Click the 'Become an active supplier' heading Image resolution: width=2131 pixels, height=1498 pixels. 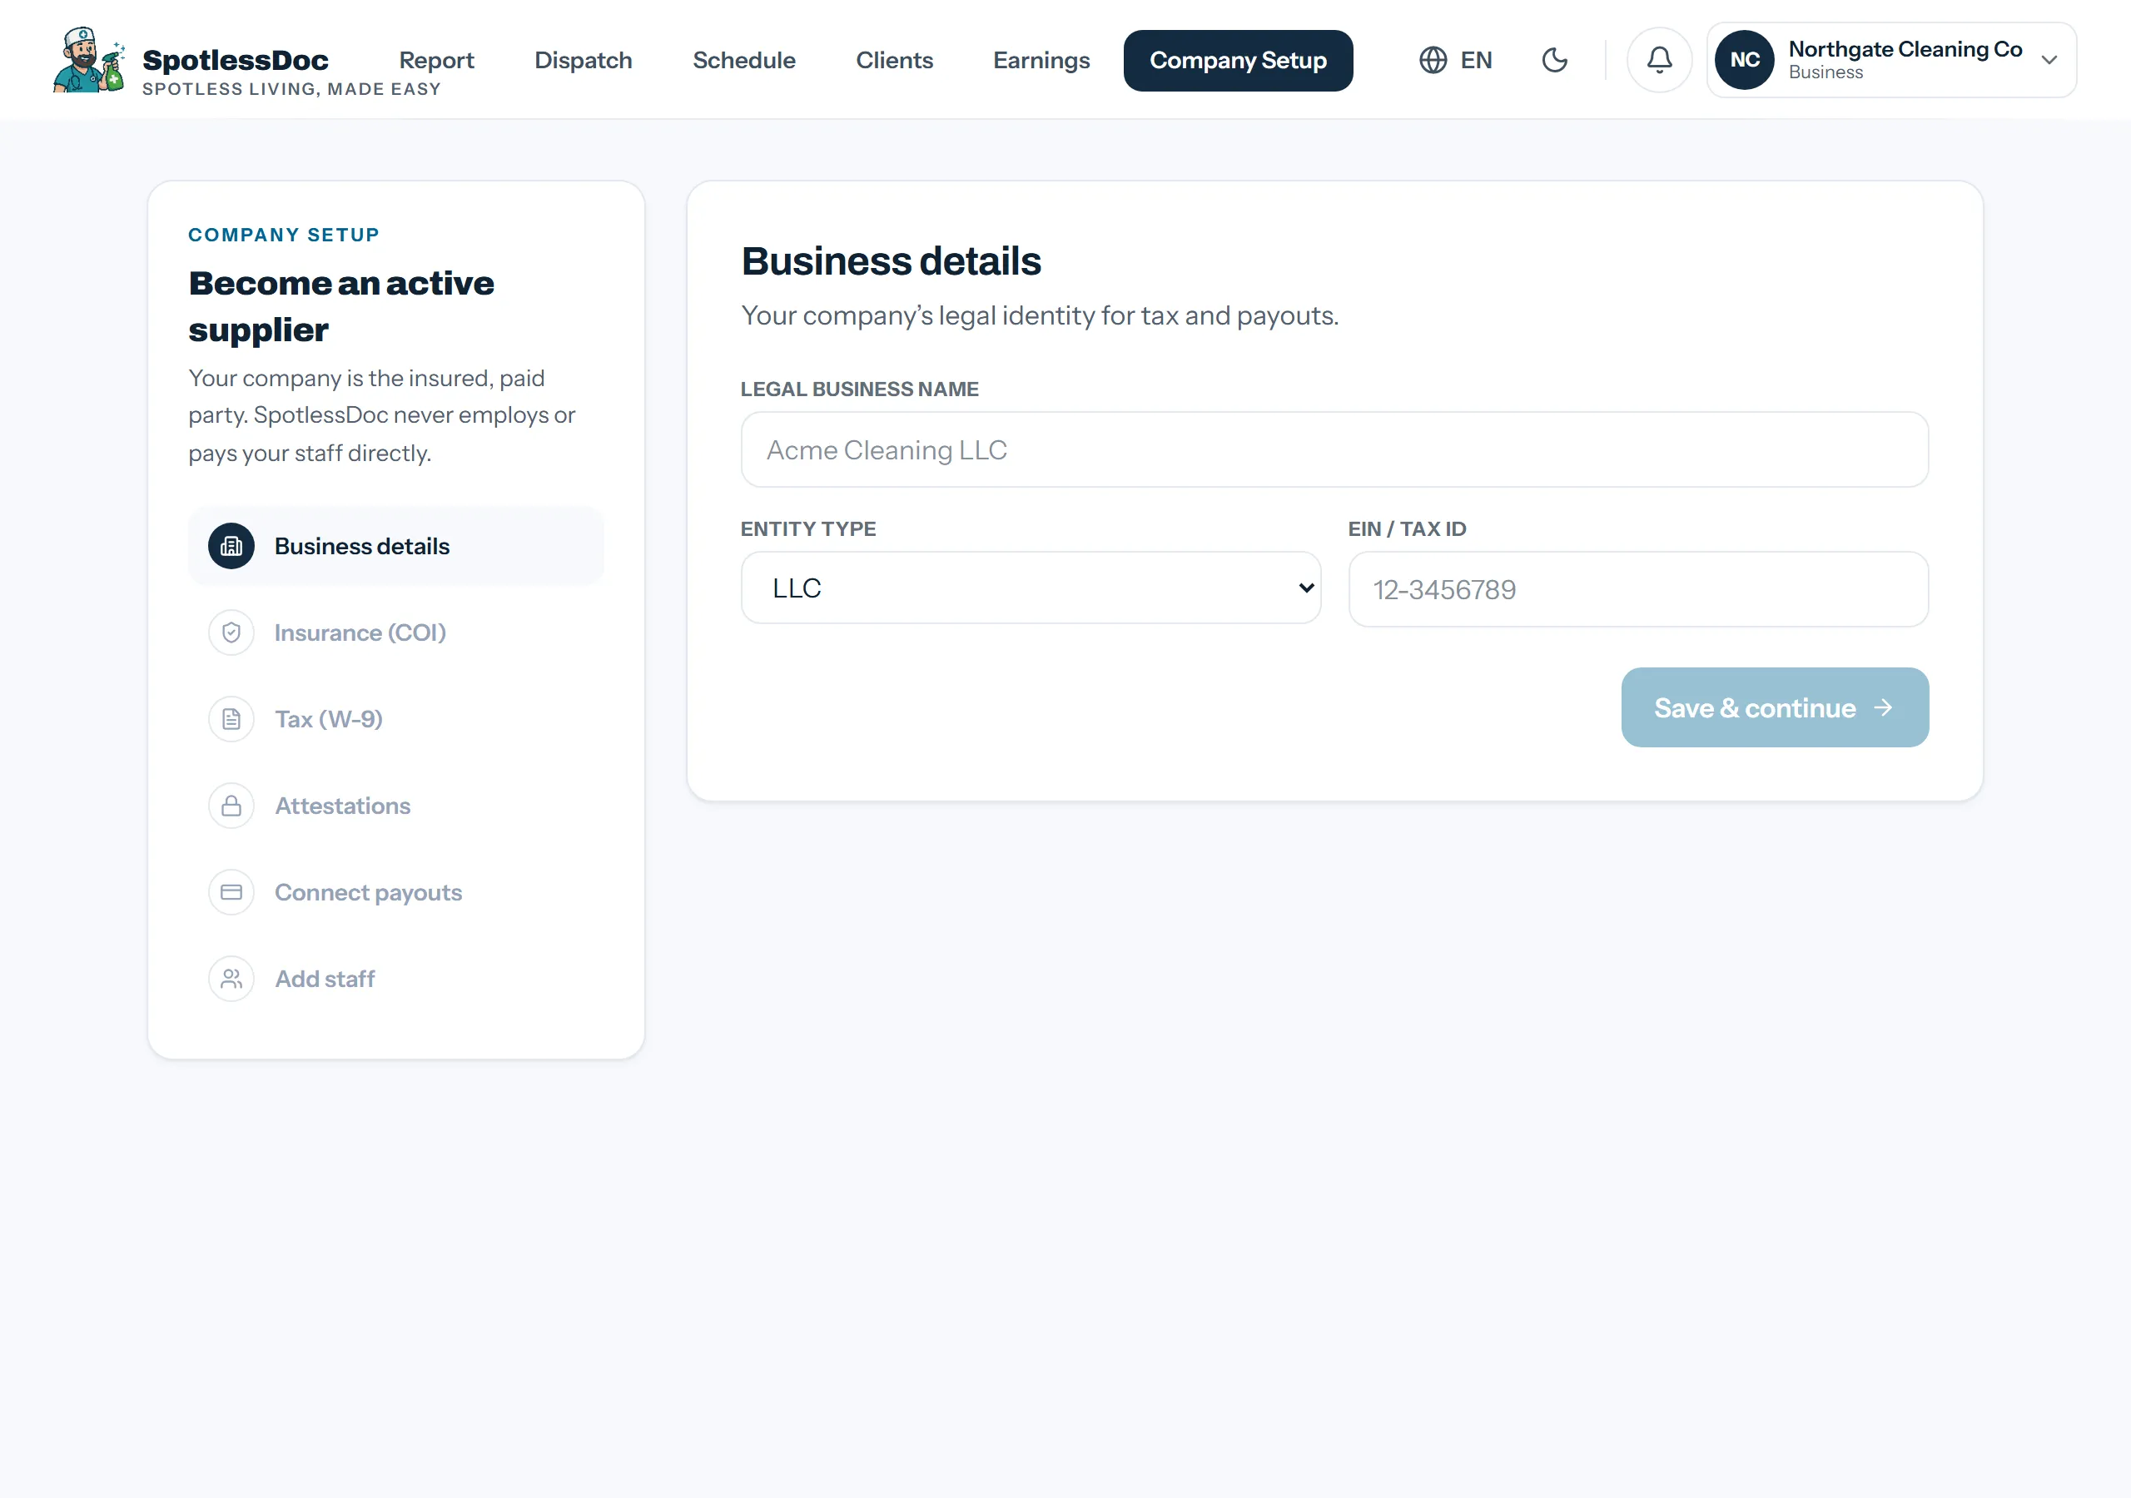click(340, 306)
